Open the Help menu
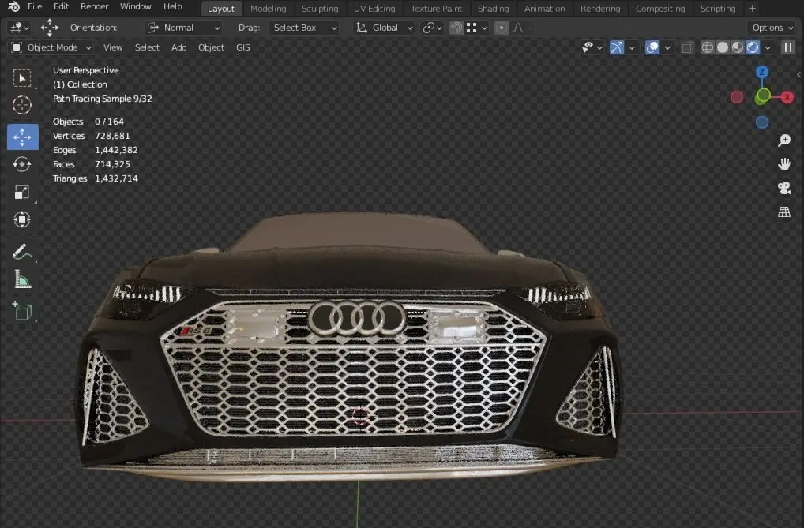 173,6
